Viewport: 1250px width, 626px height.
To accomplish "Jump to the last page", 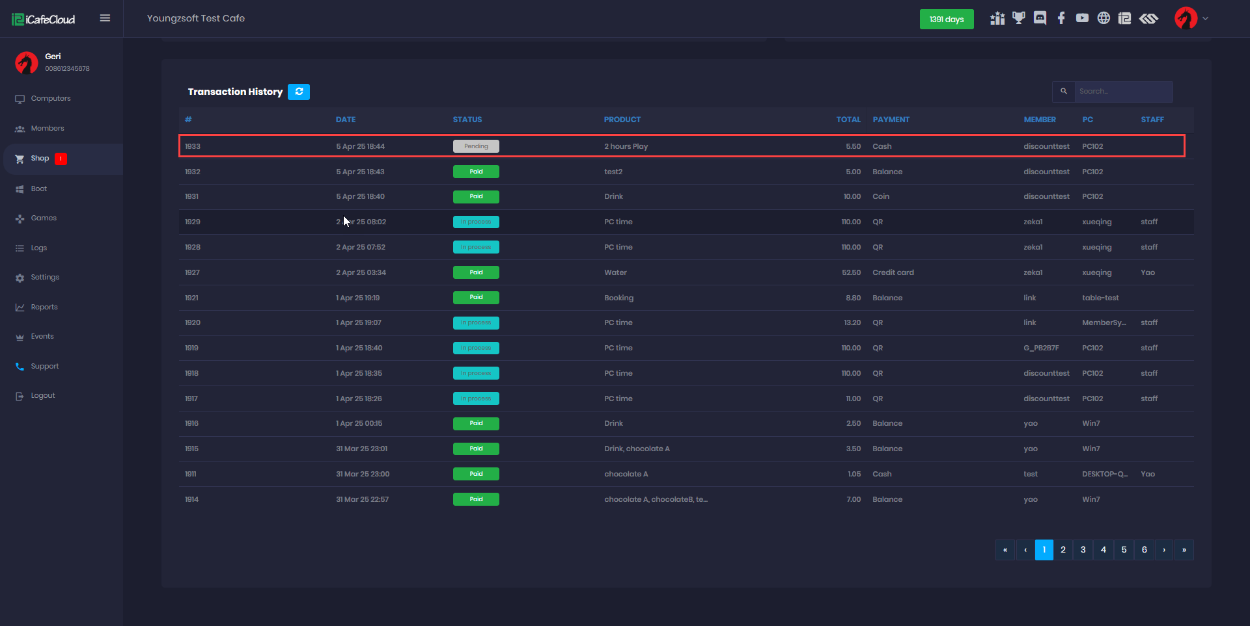I will tap(1184, 550).
